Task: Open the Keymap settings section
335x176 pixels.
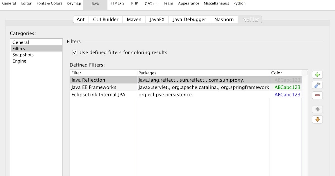Action: pyautogui.click(x=74, y=3)
